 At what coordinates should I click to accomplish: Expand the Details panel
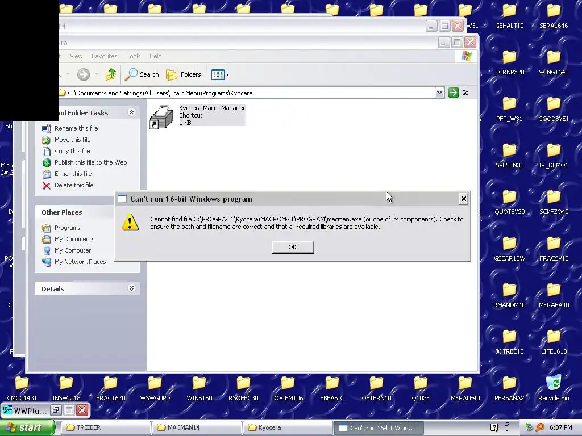pyautogui.click(x=131, y=288)
